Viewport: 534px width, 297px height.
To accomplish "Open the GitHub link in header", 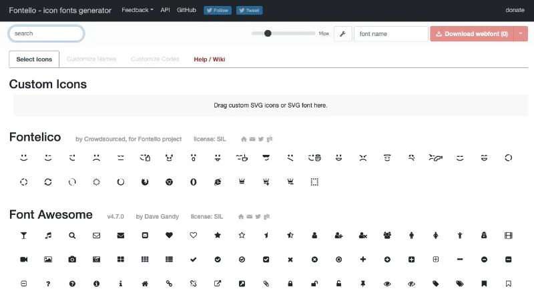I will pyautogui.click(x=186, y=10).
